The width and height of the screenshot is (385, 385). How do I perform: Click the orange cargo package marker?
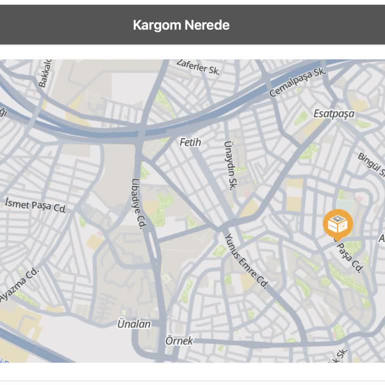tap(338, 225)
